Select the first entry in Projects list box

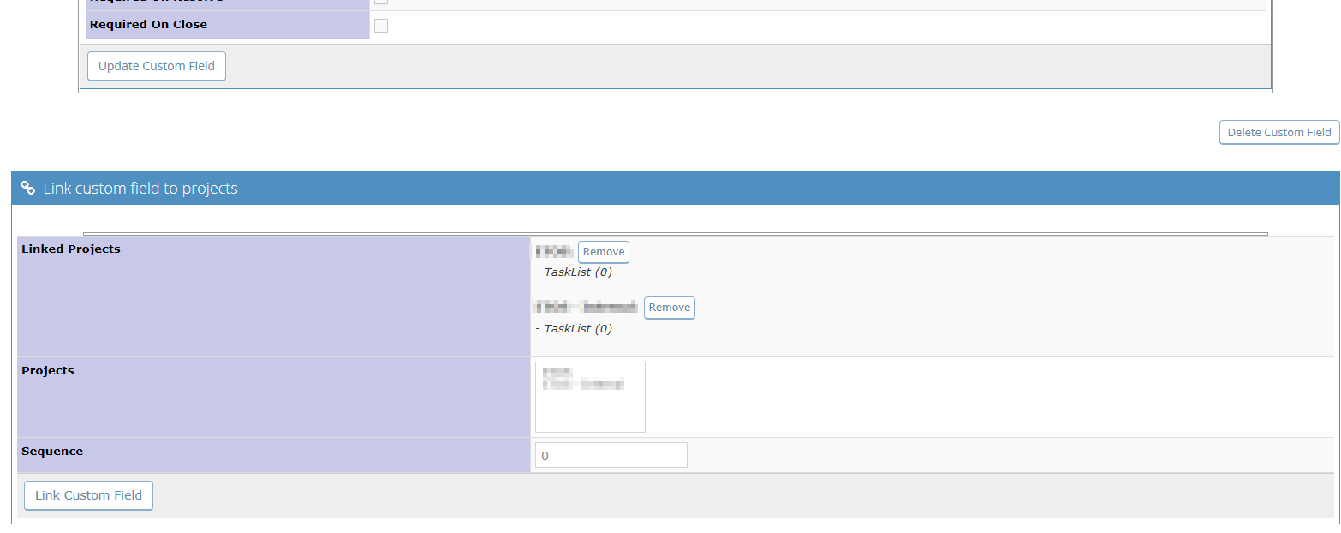pyautogui.click(x=557, y=374)
